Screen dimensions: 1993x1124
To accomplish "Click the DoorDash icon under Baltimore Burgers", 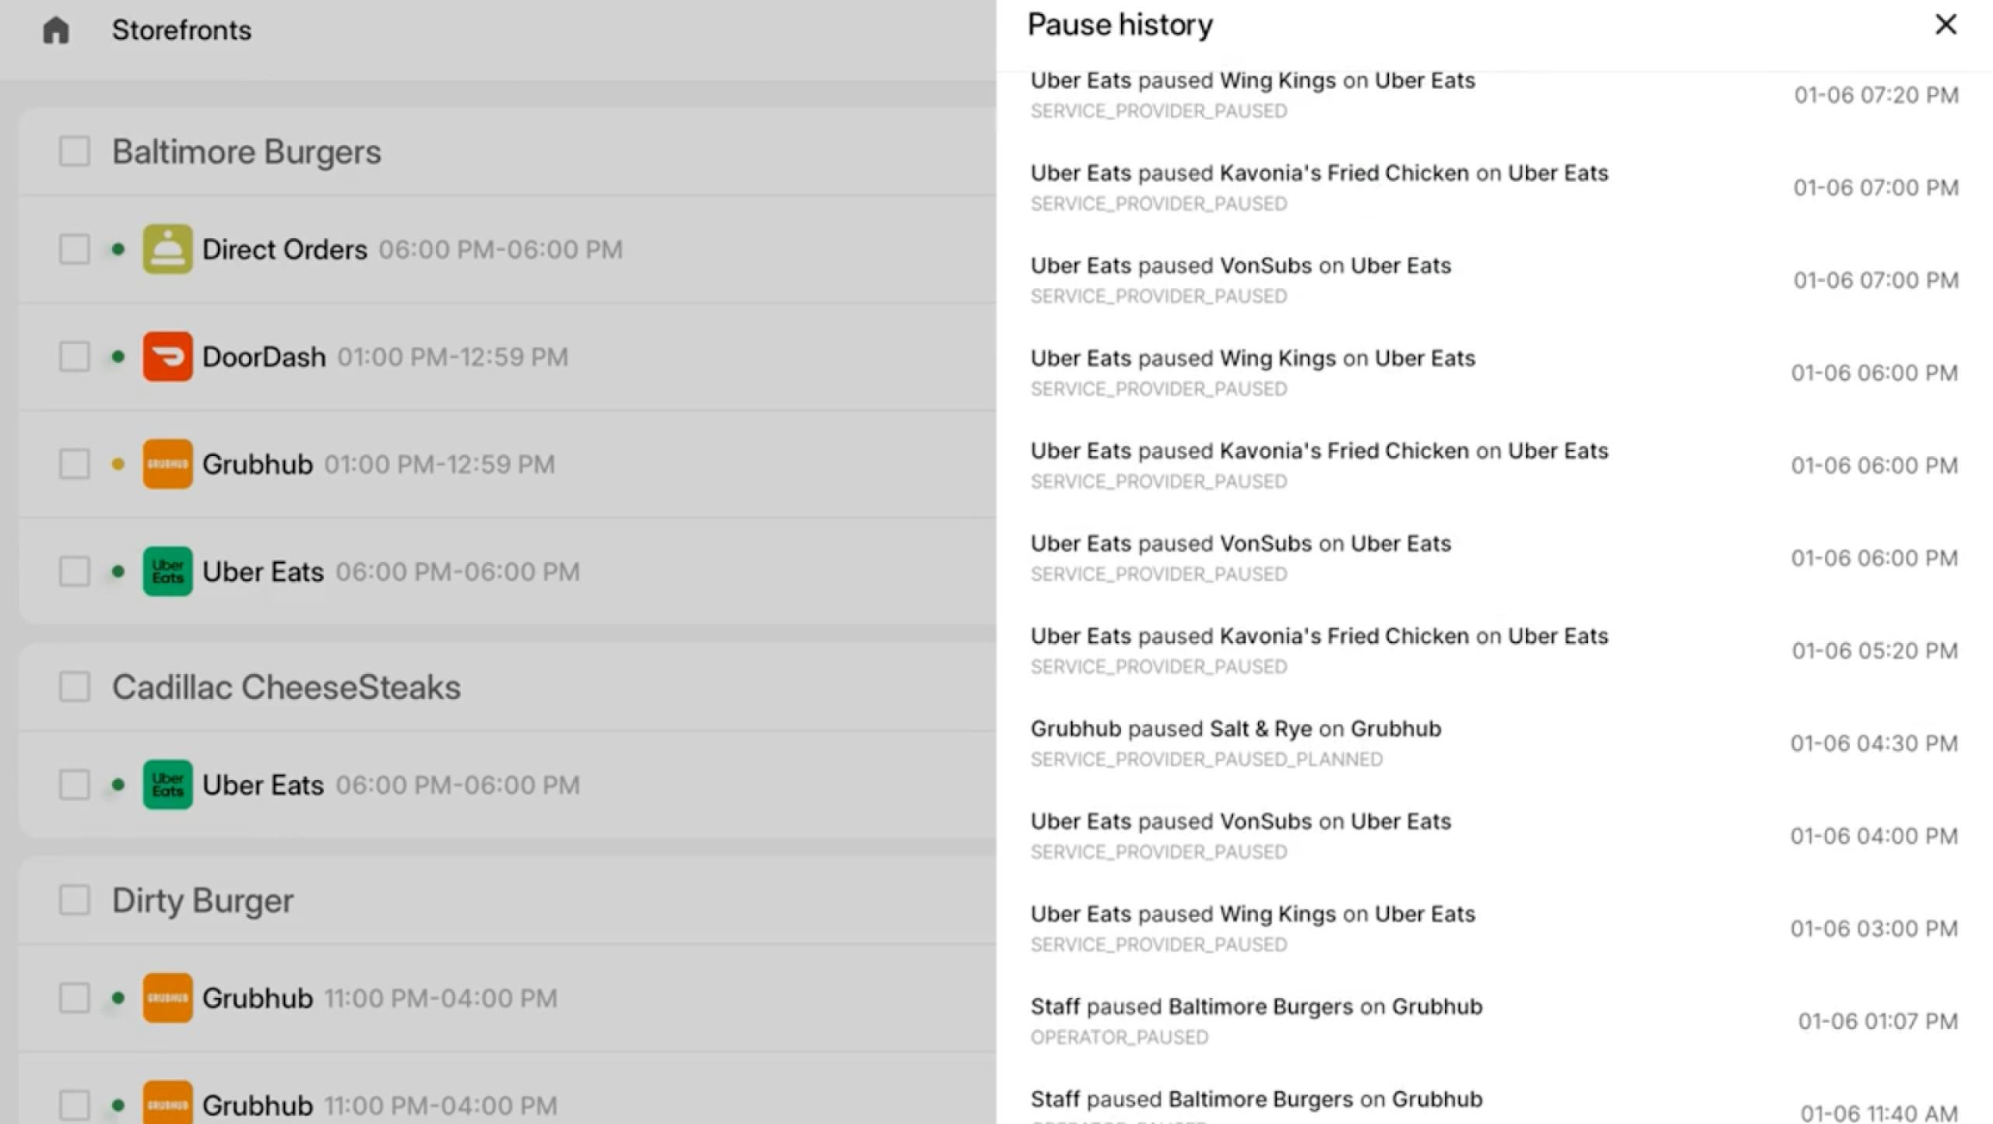I will tap(167, 357).
